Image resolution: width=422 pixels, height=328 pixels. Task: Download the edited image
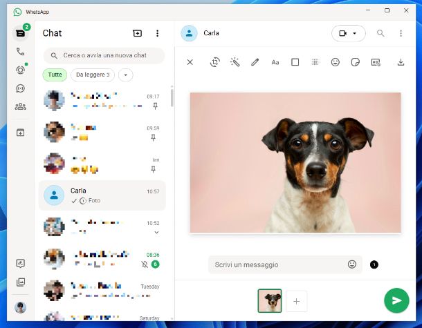(401, 62)
